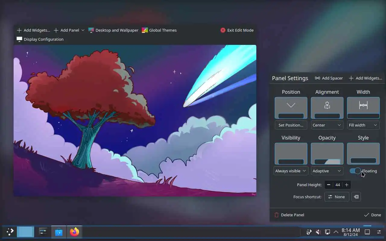Open the application launcher
The width and height of the screenshot is (386, 241).
[10, 232]
